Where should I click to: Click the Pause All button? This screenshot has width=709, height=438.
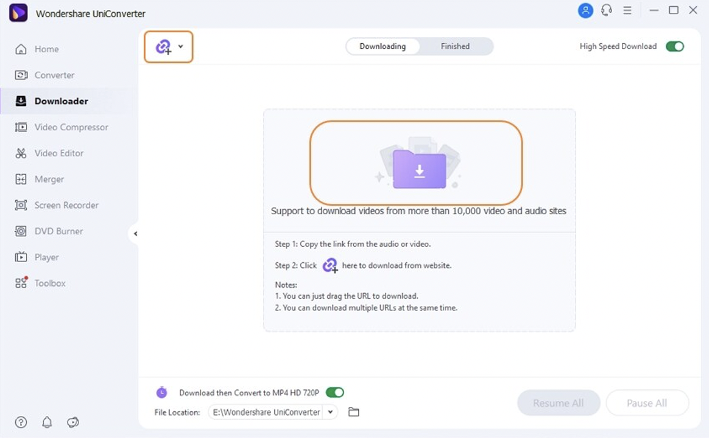click(647, 403)
